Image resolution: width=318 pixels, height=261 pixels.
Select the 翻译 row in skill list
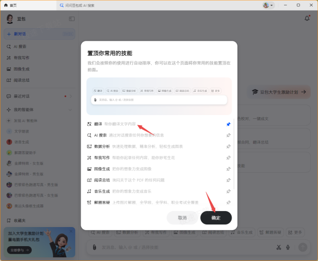159,124
